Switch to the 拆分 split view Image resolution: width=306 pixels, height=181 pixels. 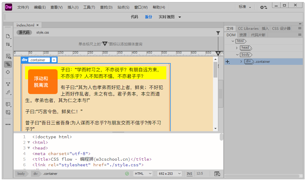pos(148,17)
